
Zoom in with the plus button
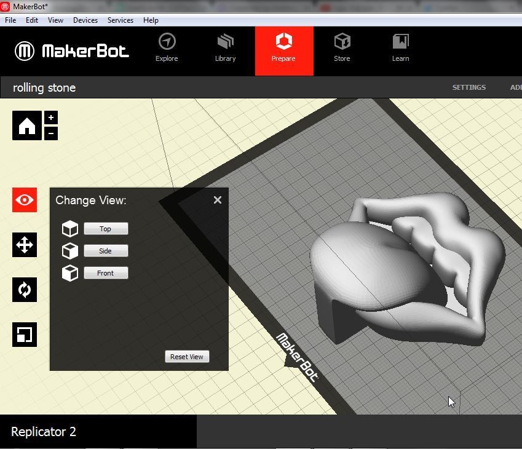[51, 117]
